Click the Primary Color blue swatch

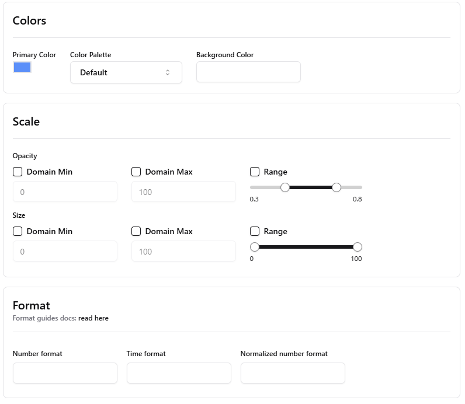[22, 67]
